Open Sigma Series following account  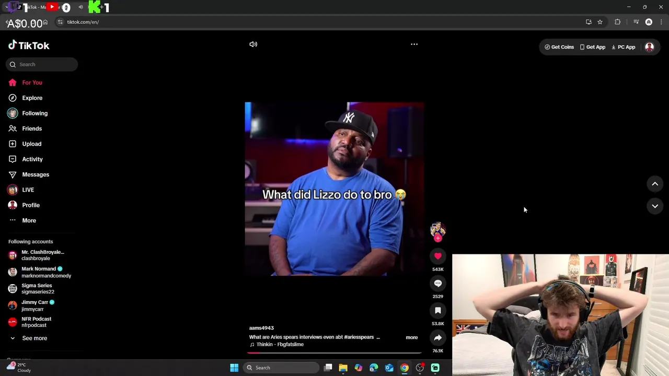pyautogui.click(x=31, y=289)
